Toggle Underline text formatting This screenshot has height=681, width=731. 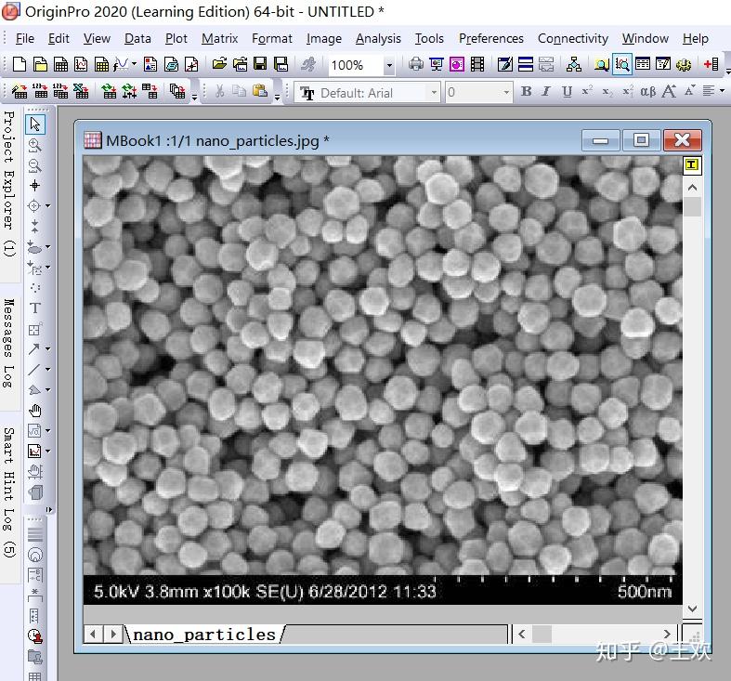point(567,91)
